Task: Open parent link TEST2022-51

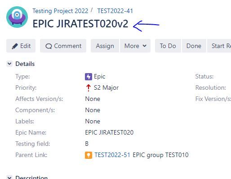Action: tap(112, 155)
